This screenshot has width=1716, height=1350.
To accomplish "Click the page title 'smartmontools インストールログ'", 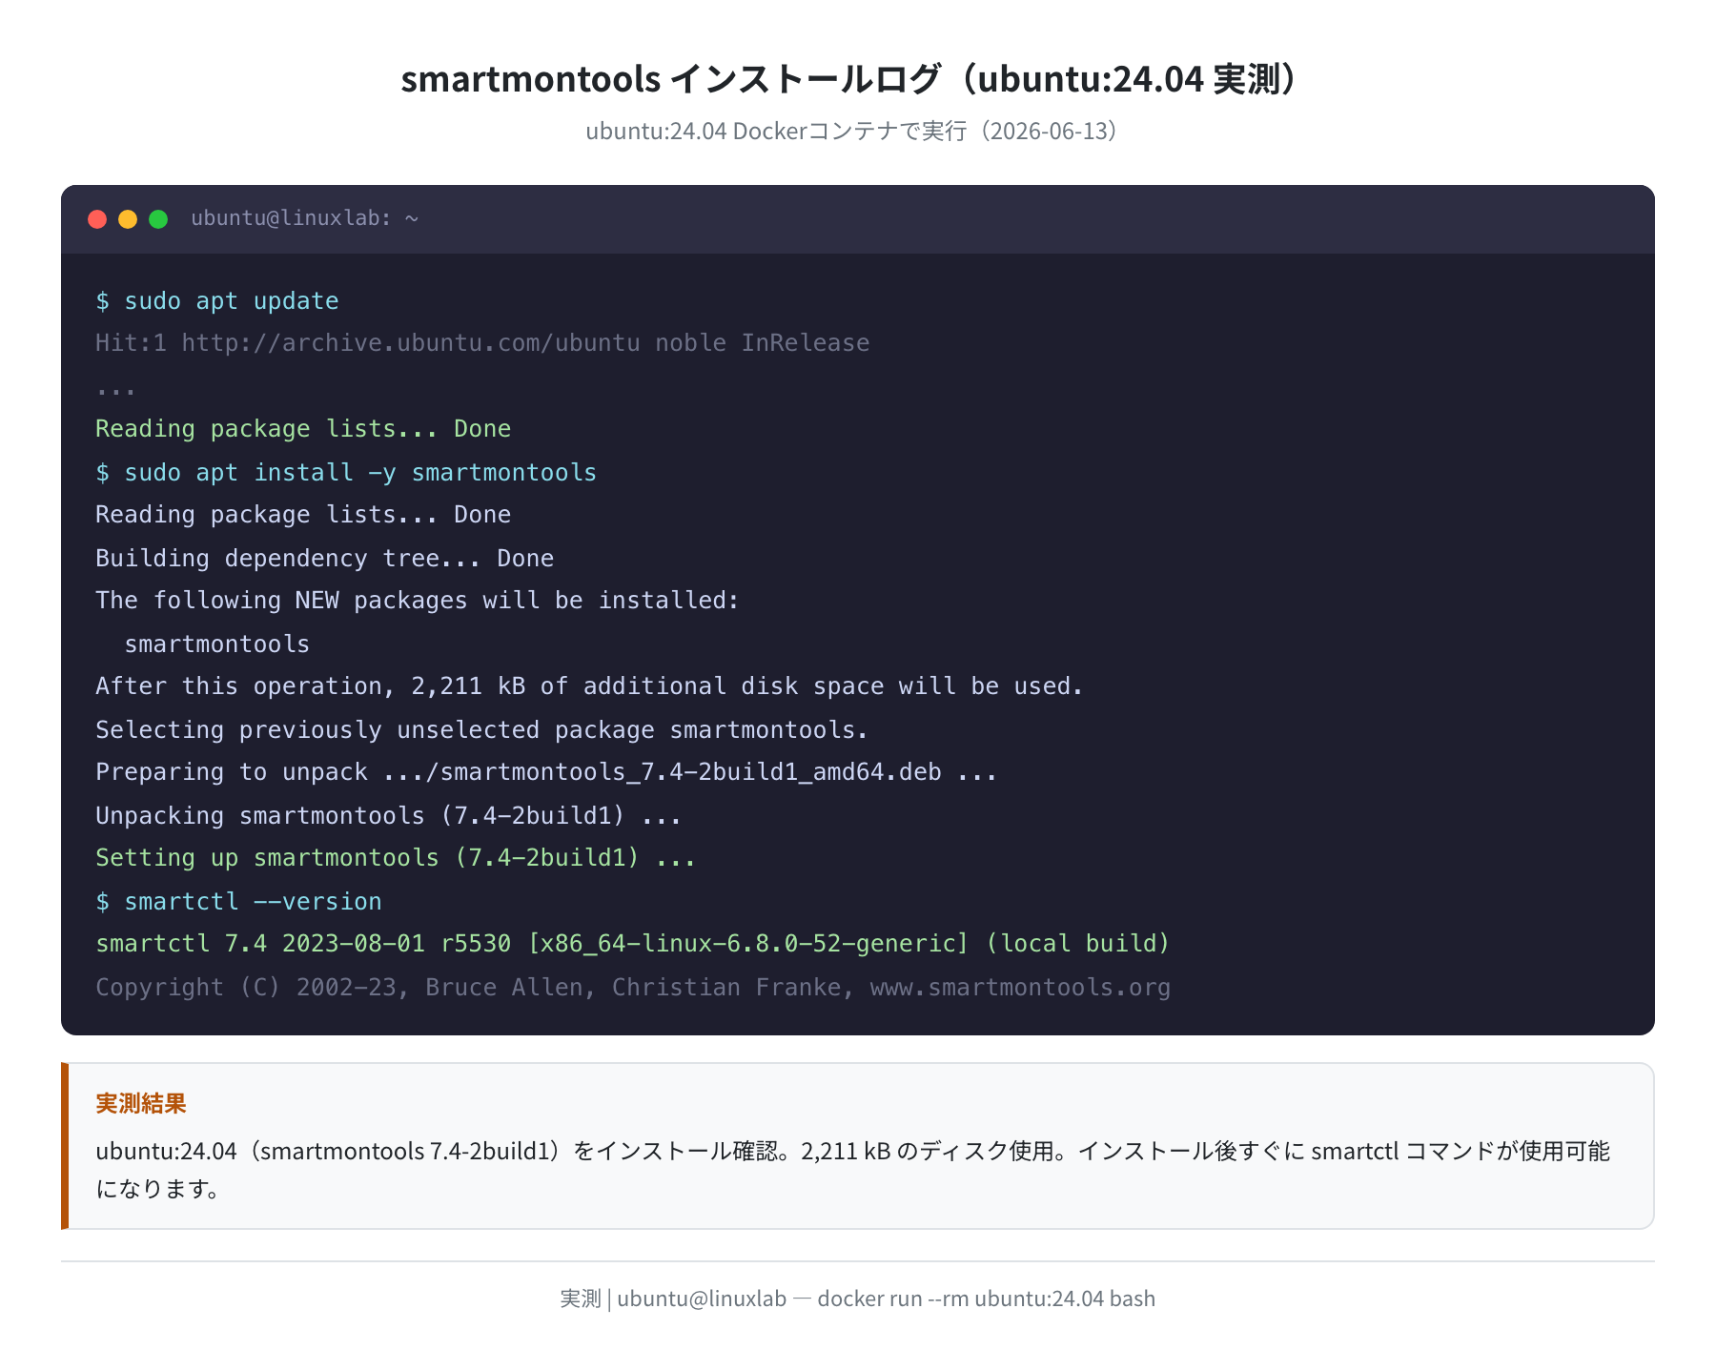I will coord(671,78).
